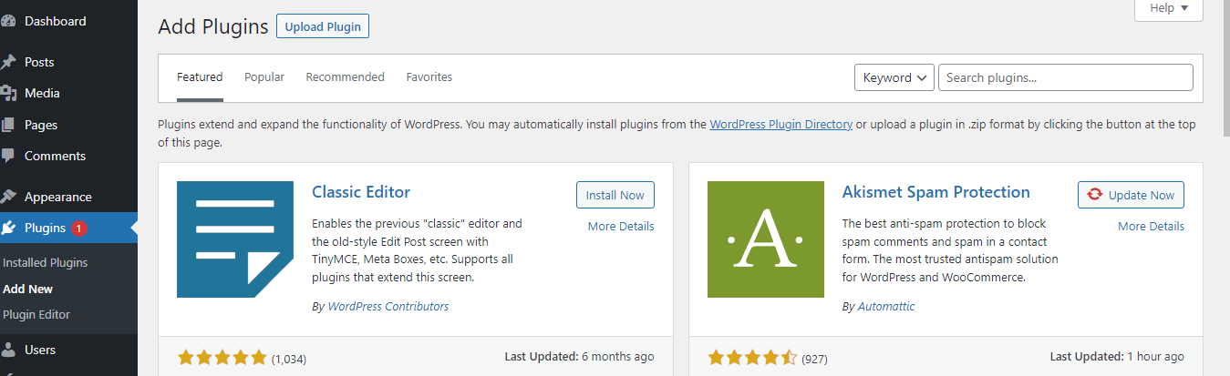Select the Add New submenu item

28,289
